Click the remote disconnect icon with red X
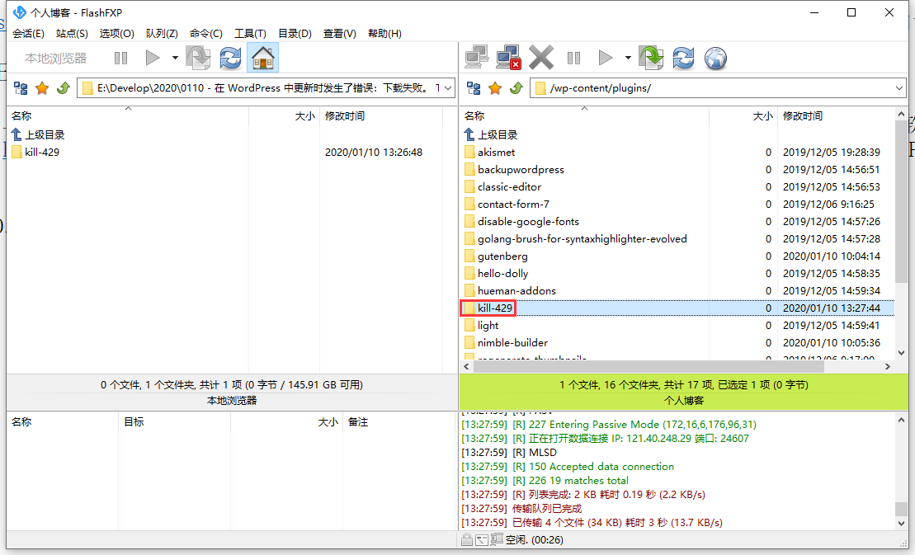Screen dimensions: 915x555 (508, 58)
